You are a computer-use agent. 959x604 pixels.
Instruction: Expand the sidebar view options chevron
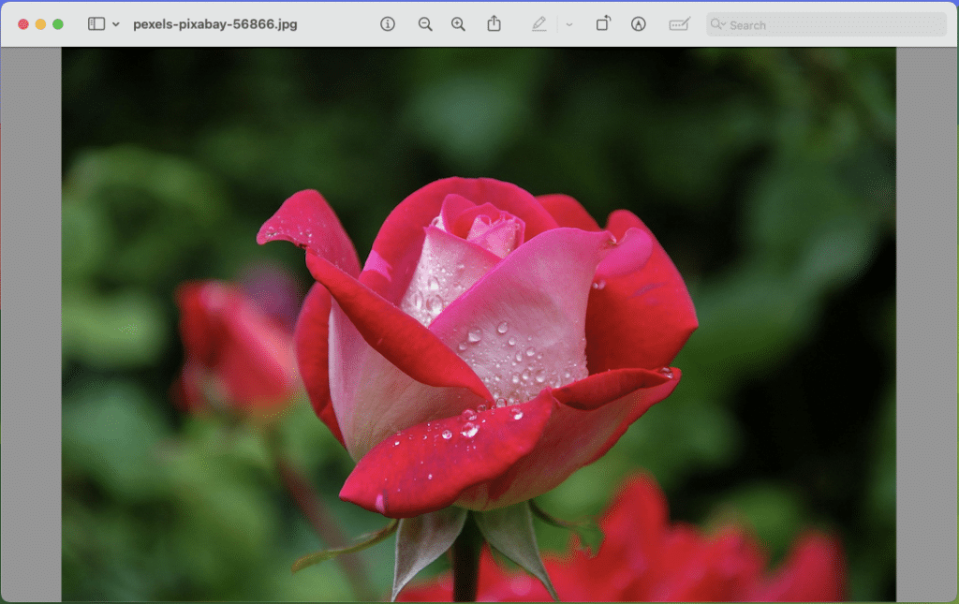(116, 24)
